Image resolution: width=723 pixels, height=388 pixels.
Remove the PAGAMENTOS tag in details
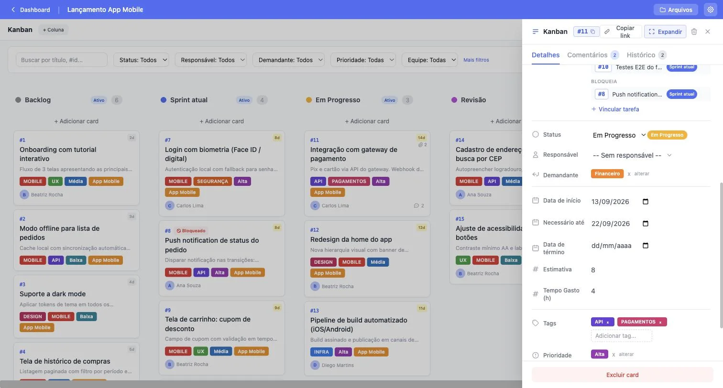click(x=660, y=323)
